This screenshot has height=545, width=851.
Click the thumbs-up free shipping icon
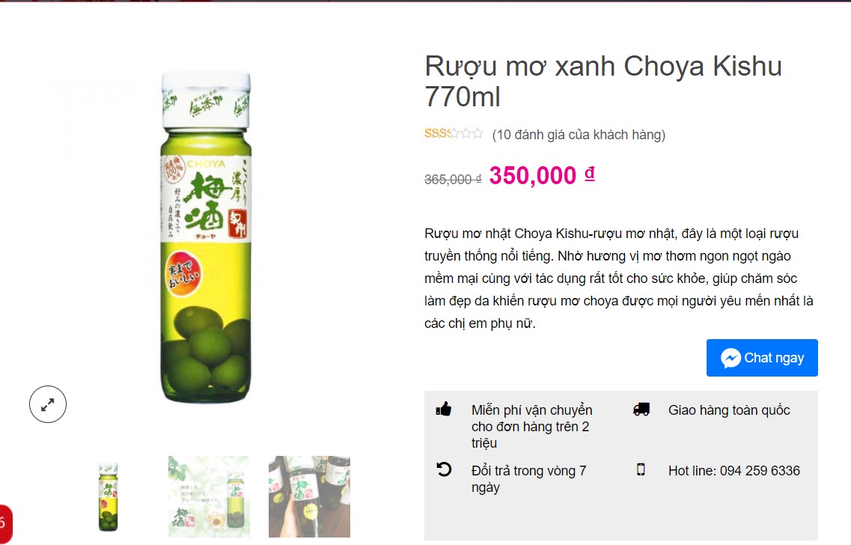click(x=443, y=409)
